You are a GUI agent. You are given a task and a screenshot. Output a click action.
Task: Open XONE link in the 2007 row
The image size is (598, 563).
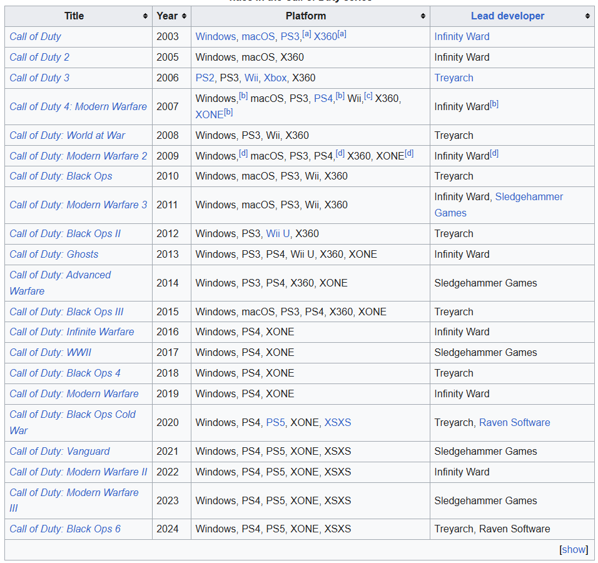tap(210, 114)
